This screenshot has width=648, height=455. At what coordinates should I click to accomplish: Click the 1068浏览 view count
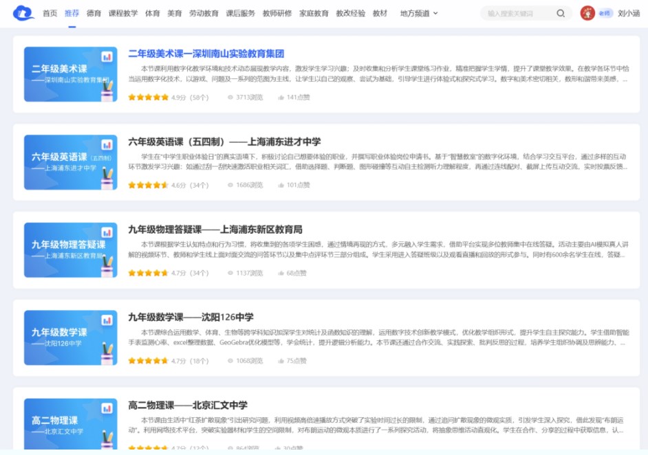(x=249, y=361)
